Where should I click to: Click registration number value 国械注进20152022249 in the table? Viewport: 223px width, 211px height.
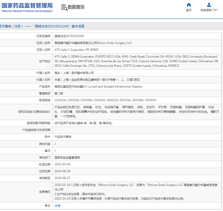[x=69, y=36]
